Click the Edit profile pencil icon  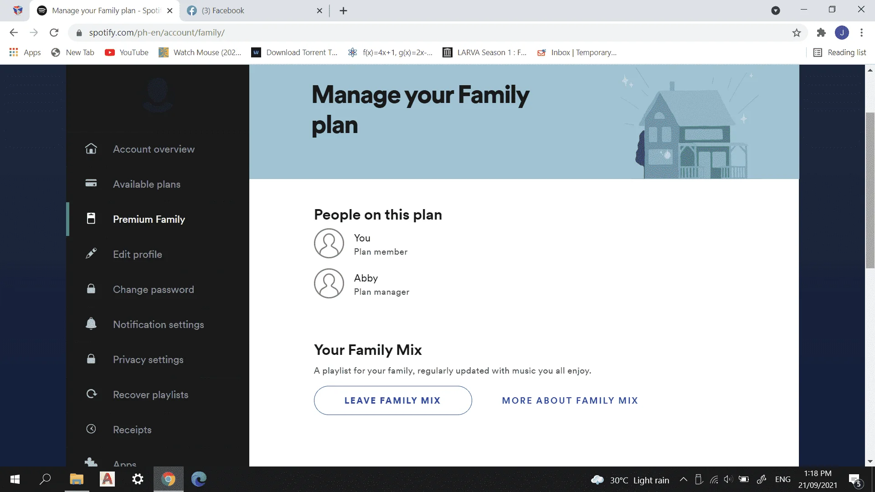pyautogui.click(x=91, y=253)
